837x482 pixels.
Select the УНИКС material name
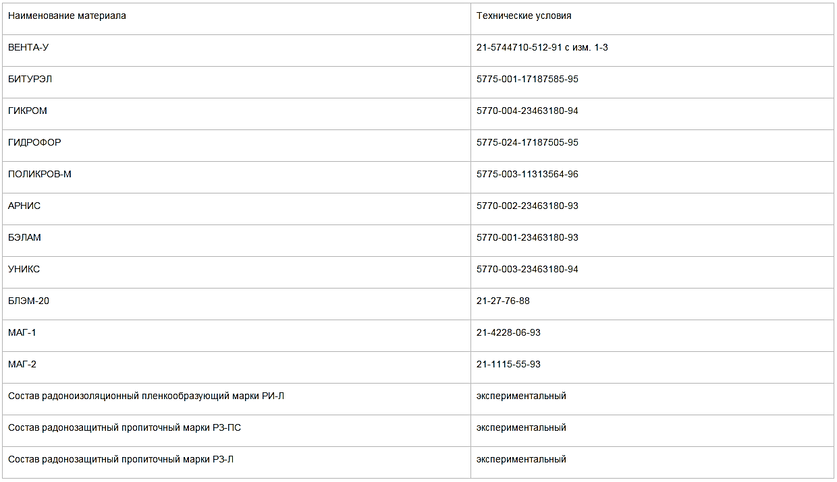(24, 270)
